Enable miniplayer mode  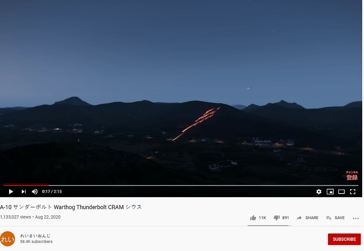[x=330, y=192]
